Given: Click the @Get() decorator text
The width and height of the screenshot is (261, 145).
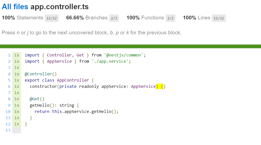Looking at the screenshot, I should (37, 99).
